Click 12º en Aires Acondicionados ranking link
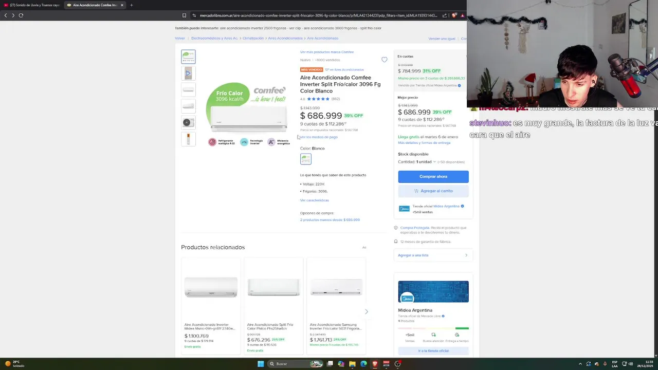The width and height of the screenshot is (658, 370). click(344, 70)
